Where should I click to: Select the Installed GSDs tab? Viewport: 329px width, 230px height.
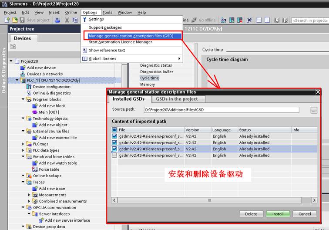point(129,99)
